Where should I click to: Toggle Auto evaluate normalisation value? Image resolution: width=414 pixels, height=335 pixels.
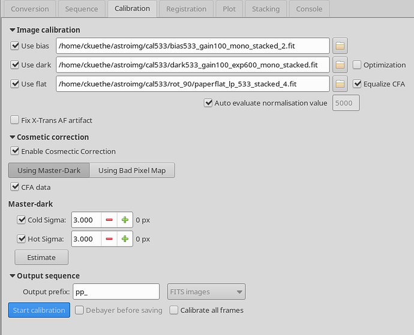[x=208, y=103]
